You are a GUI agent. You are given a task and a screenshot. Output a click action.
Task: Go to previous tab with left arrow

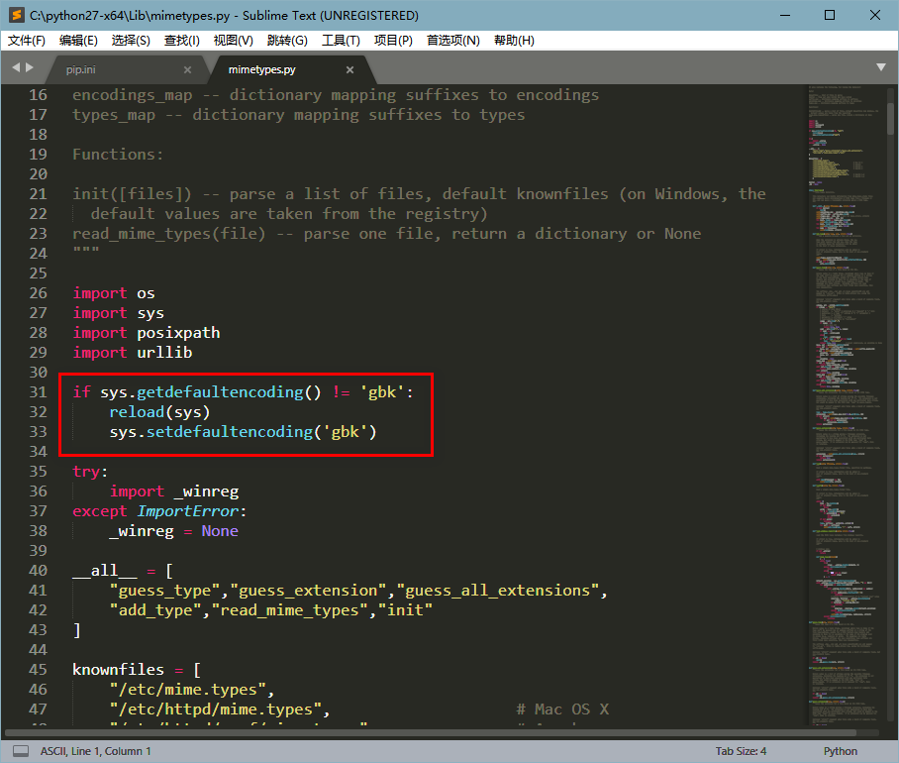pyautogui.click(x=16, y=67)
